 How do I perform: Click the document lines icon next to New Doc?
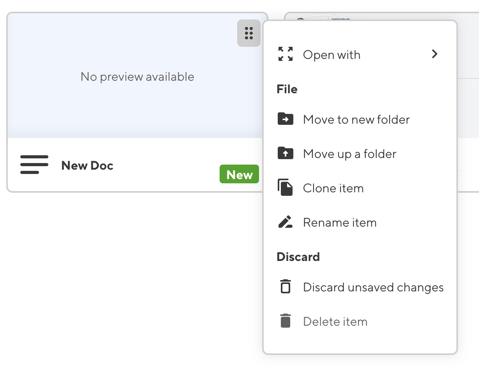click(x=34, y=165)
